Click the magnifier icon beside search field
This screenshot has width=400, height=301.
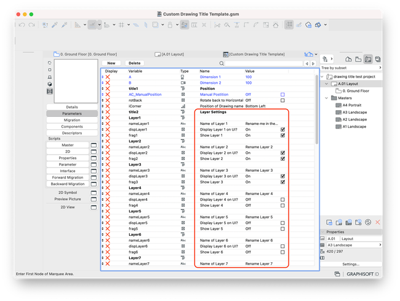click(x=222, y=63)
